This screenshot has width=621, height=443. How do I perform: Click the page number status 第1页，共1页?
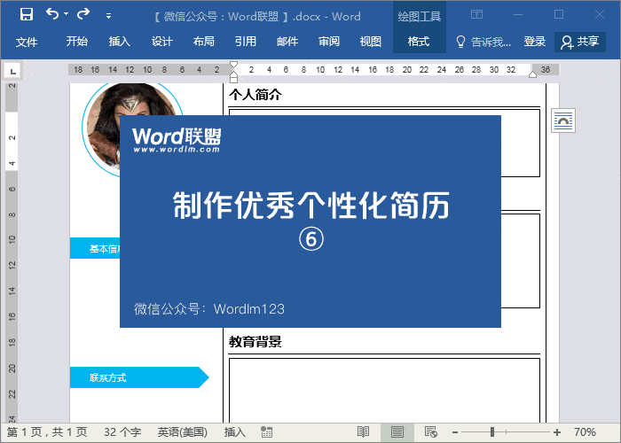click(47, 432)
